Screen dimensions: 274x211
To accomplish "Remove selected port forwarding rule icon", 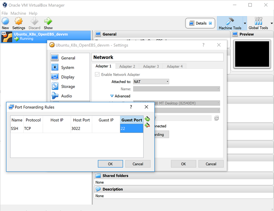I will coord(147,125).
